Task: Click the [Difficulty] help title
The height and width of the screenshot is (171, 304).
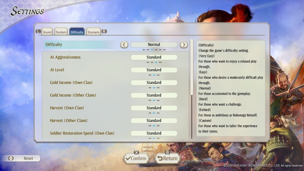Action: (x=206, y=45)
